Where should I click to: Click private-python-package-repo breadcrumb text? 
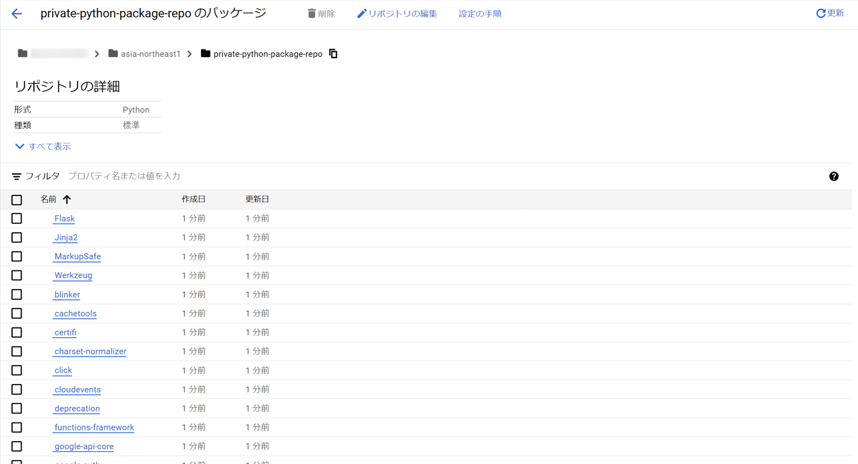coord(268,54)
